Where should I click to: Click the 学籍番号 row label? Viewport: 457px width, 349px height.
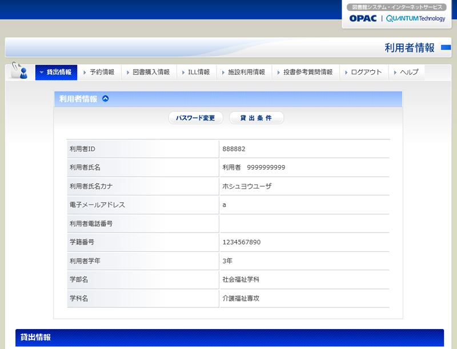pos(82,242)
